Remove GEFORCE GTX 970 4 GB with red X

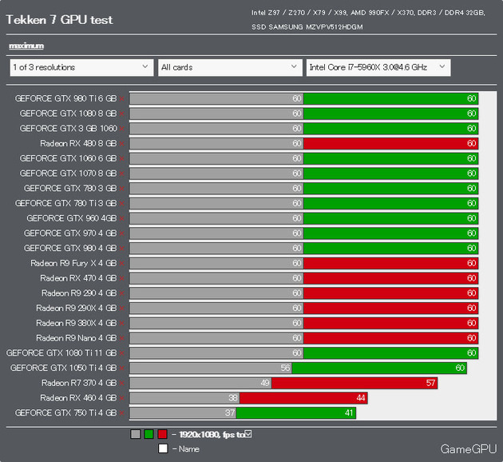tap(122, 233)
